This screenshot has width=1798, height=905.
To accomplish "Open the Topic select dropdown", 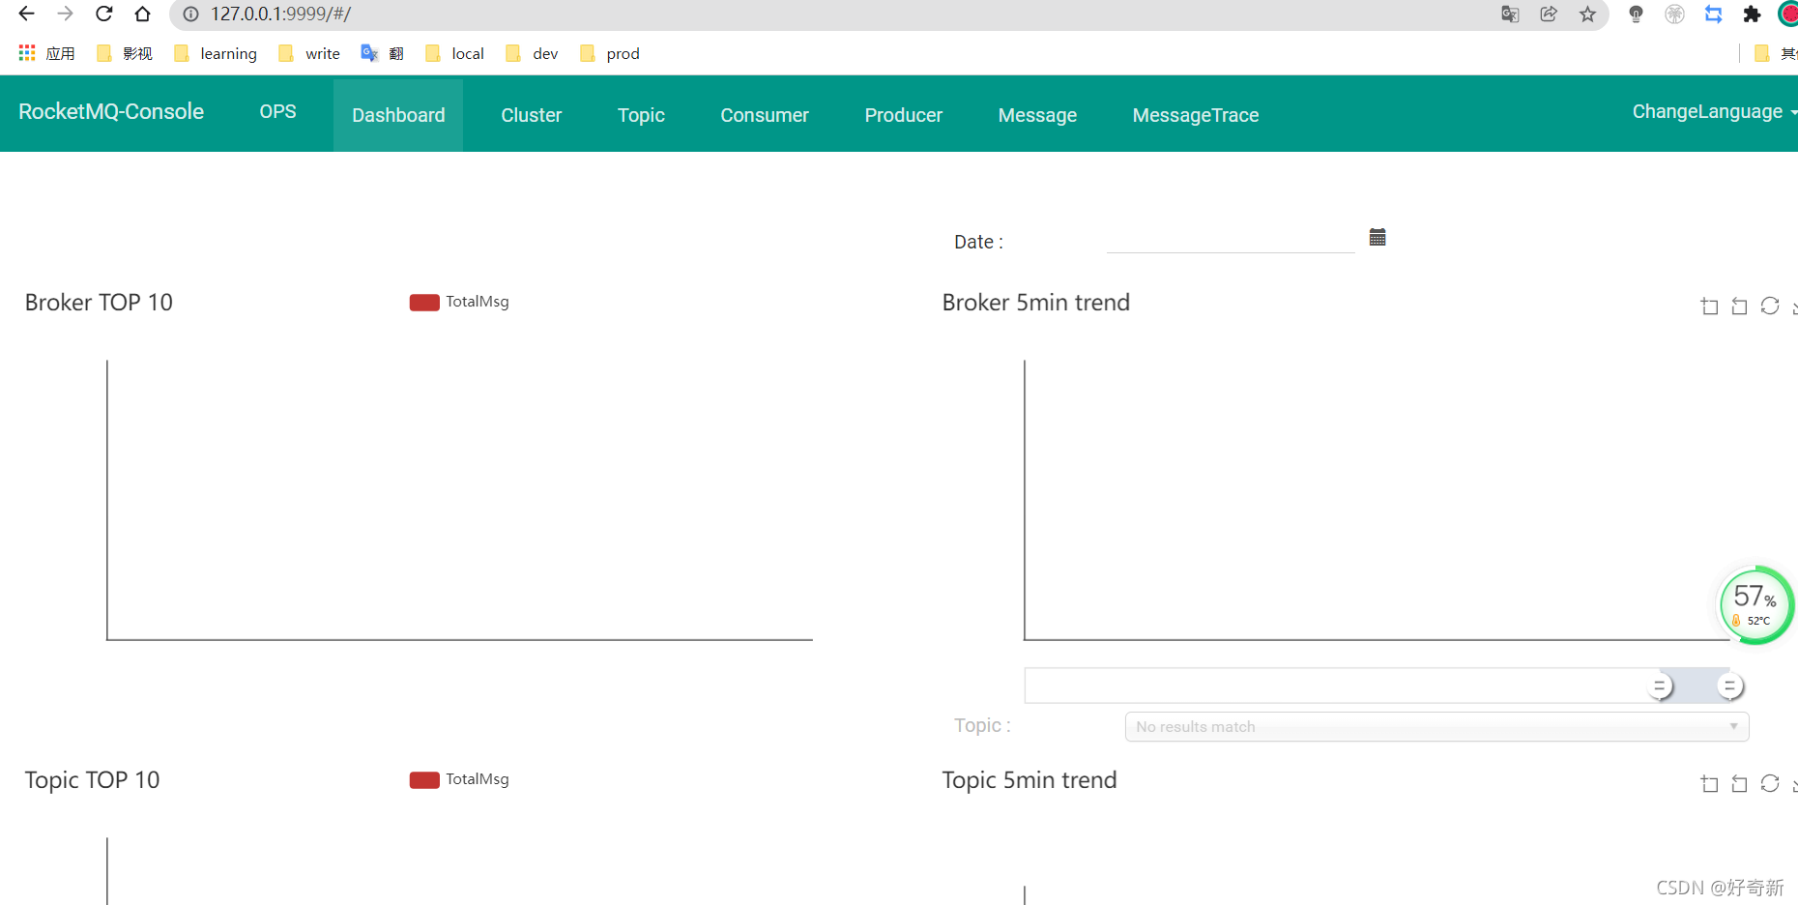I will pyautogui.click(x=1436, y=727).
